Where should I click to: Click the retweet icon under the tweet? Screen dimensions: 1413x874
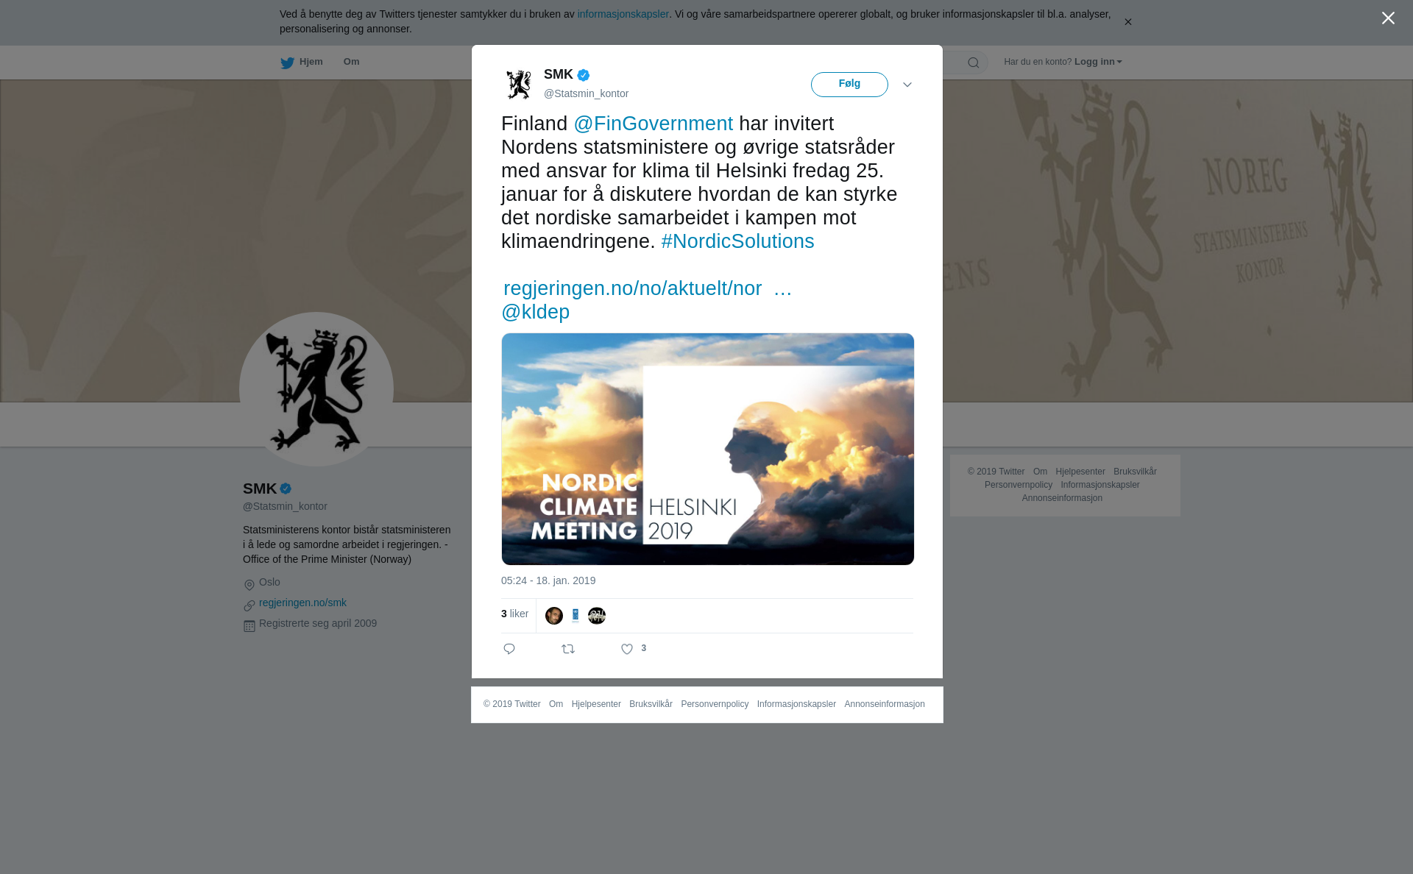click(568, 649)
